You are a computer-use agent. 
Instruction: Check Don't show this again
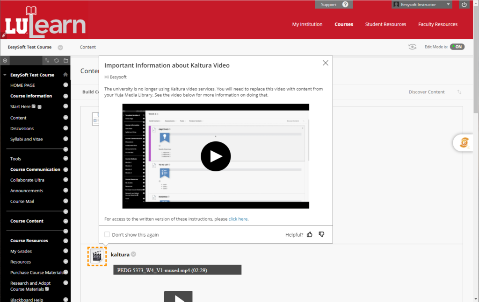click(107, 234)
